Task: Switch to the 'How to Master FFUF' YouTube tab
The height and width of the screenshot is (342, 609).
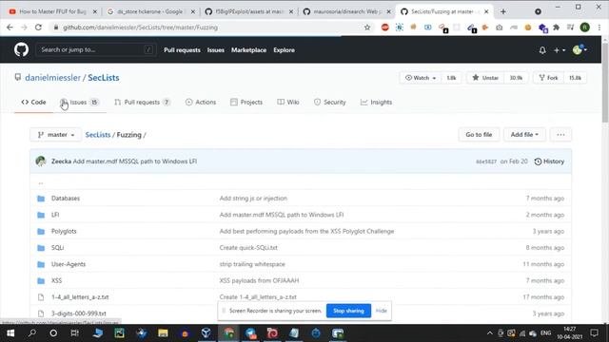Action: pos(53,11)
